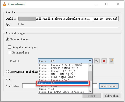Click the Durchsuchen button
The height and width of the screenshot is (102, 125).
click(109, 86)
